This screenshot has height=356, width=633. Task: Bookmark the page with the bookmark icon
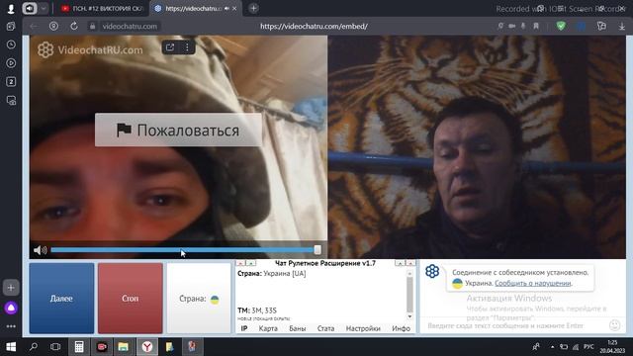coord(536,27)
